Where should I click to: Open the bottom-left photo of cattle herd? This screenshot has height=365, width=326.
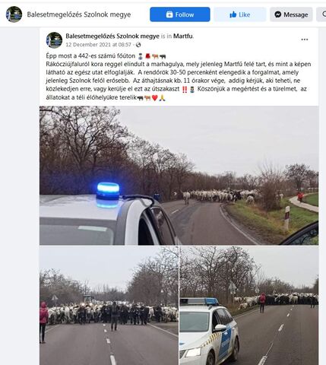[109, 306]
